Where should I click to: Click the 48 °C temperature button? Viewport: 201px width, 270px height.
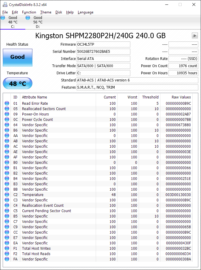18,83
